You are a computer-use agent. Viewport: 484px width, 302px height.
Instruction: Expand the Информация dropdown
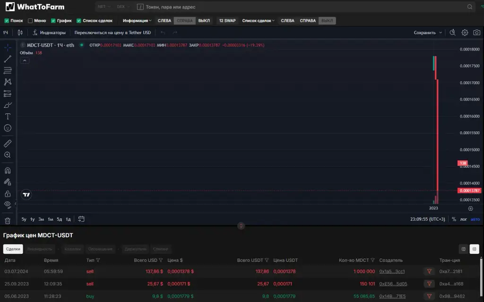click(x=137, y=21)
